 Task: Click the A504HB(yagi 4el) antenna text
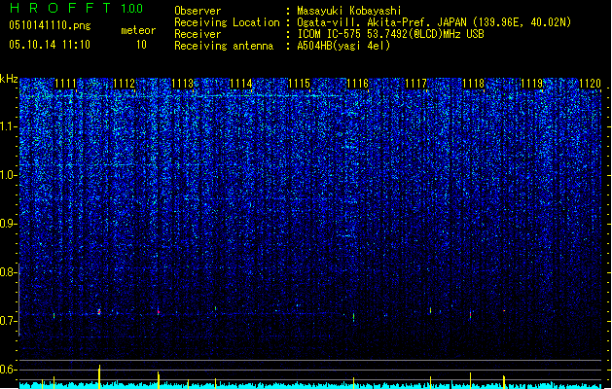point(343,46)
